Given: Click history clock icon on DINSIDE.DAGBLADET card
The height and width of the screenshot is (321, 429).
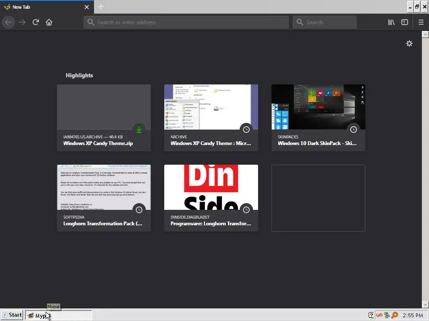Looking at the screenshot, I should click(246, 210).
